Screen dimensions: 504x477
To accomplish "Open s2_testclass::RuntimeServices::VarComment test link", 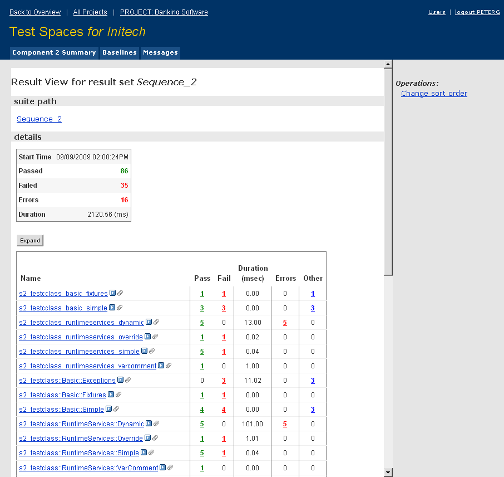I will pos(88,468).
